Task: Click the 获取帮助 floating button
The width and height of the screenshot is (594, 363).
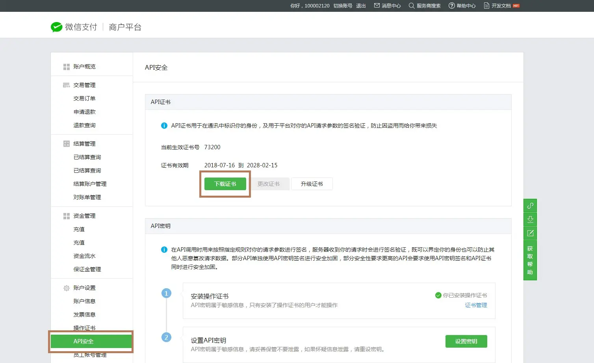Action: tap(530, 260)
